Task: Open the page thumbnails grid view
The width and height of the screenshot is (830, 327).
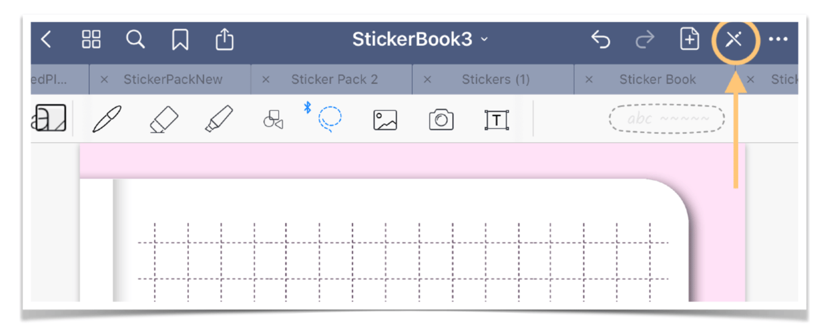Action: pos(91,39)
